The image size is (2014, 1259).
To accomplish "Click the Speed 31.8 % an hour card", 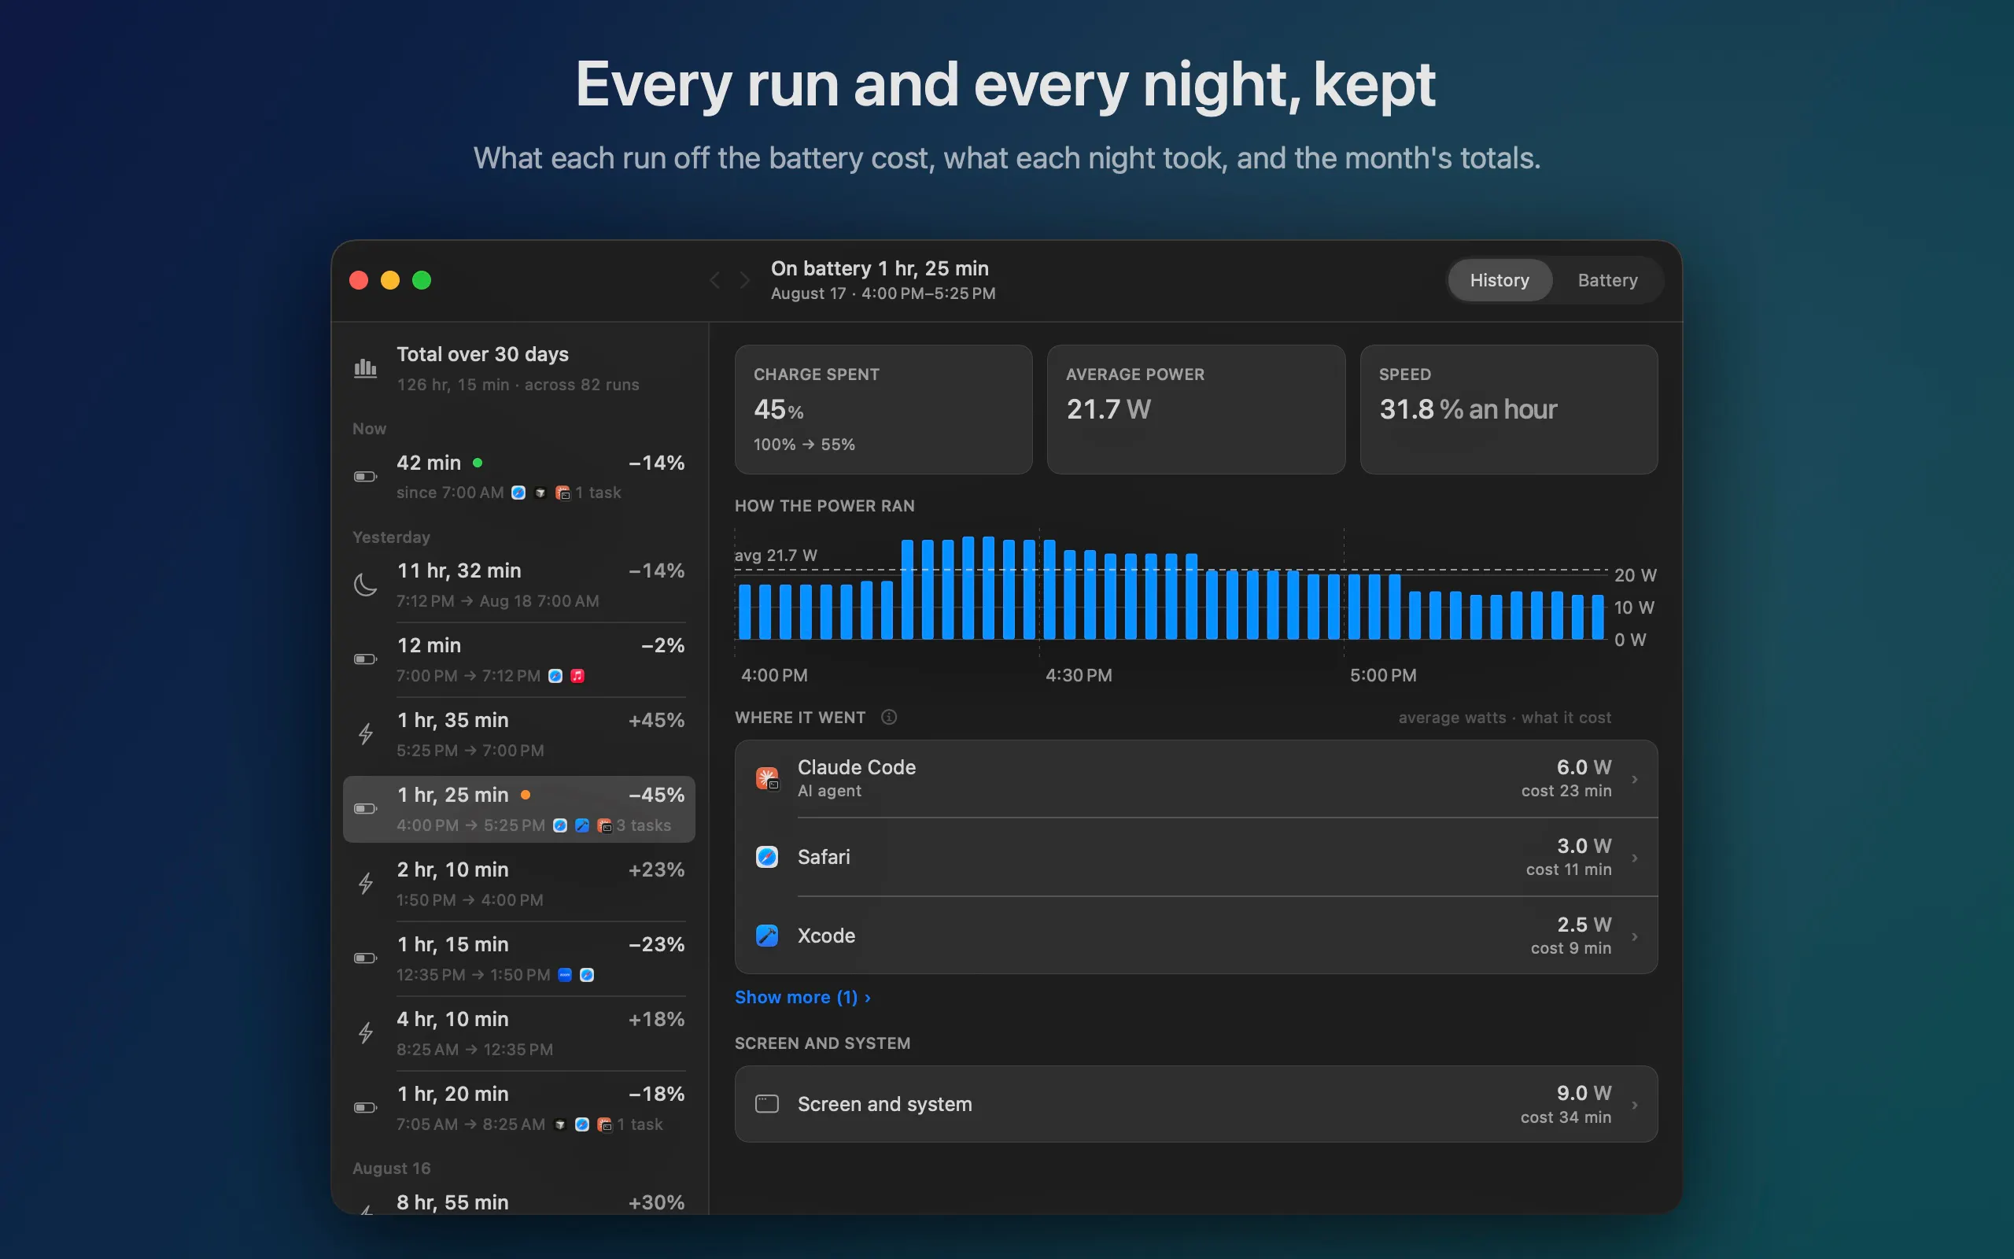I will pos(1508,410).
